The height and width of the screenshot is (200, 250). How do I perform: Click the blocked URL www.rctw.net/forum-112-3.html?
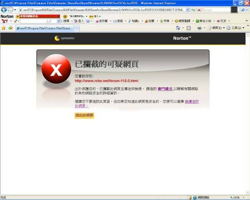coord(107,81)
